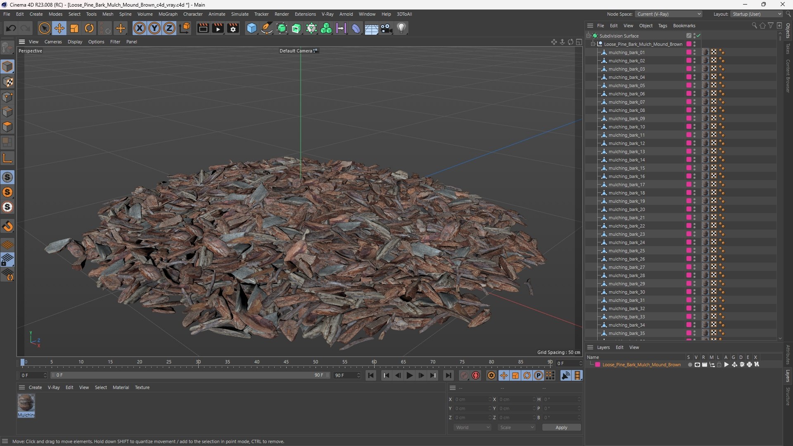793x446 pixels.
Task: Open the Cameras viewport menu
Action: coord(53,42)
